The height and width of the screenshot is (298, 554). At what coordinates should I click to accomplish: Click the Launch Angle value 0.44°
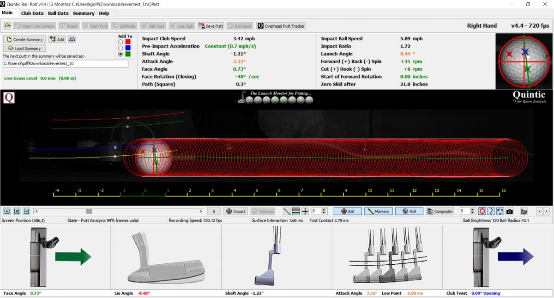(x=408, y=54)
